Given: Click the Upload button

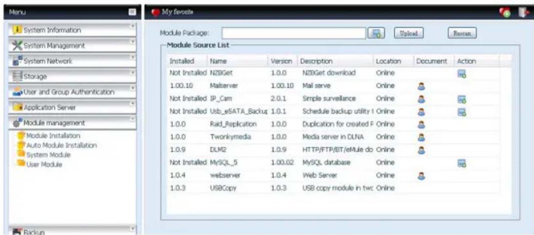Looking at the screenshot, I should [408, 33].
